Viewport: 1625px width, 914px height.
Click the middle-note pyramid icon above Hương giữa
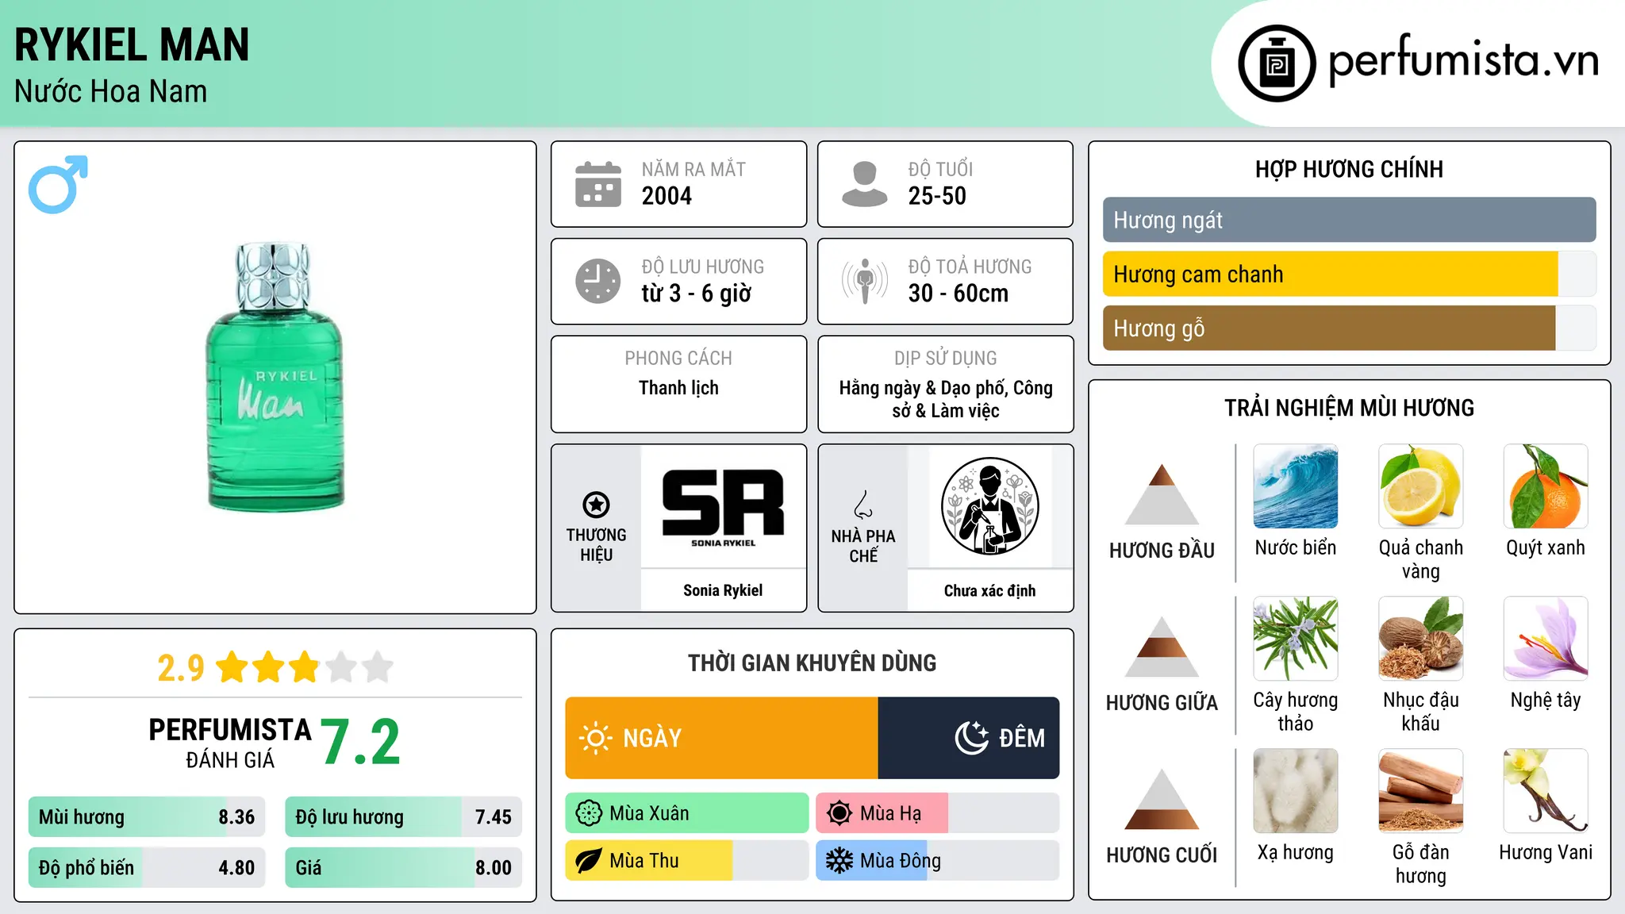coord(1162,647)
